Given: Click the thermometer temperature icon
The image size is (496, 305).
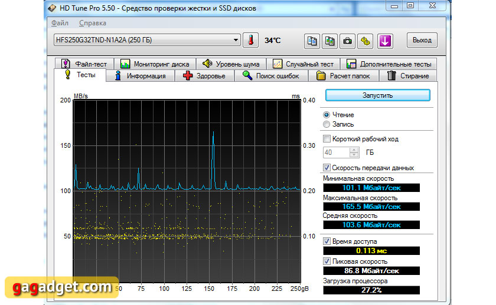Looking at the screenshot, I should tap(251, 41).
